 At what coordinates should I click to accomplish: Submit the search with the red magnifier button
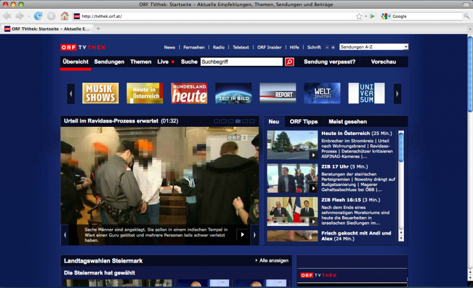tap(289, 62)
